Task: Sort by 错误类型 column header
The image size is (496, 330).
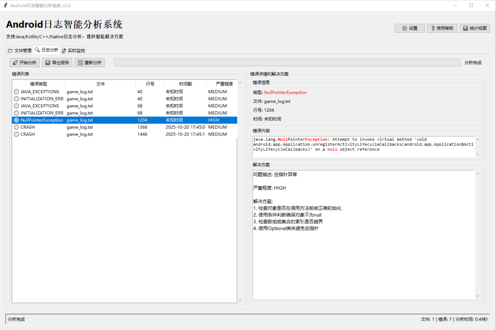Action: (39, 84)
